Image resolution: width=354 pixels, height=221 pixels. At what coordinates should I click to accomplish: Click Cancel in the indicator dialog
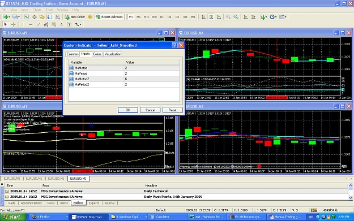coord(150,110)
